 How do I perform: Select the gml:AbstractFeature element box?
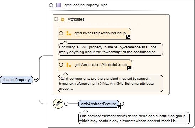click(x=99, y=104)
